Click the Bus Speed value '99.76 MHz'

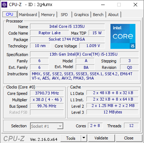point(47,106)
